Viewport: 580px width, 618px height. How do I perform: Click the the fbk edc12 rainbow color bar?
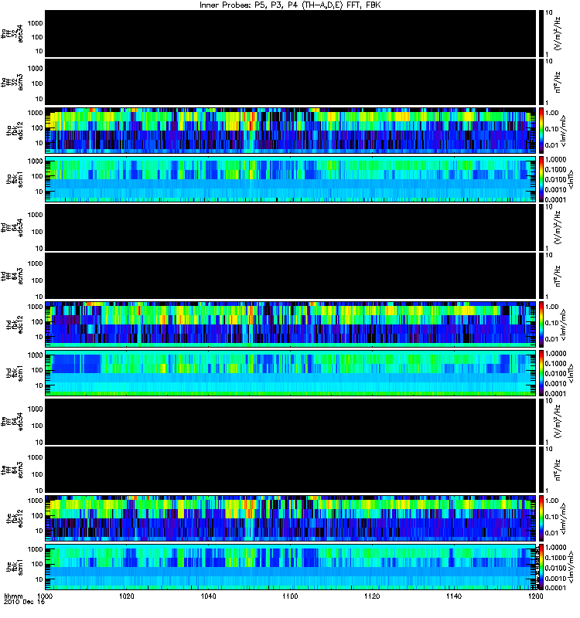pyautogui.click(x=542, y=518)
